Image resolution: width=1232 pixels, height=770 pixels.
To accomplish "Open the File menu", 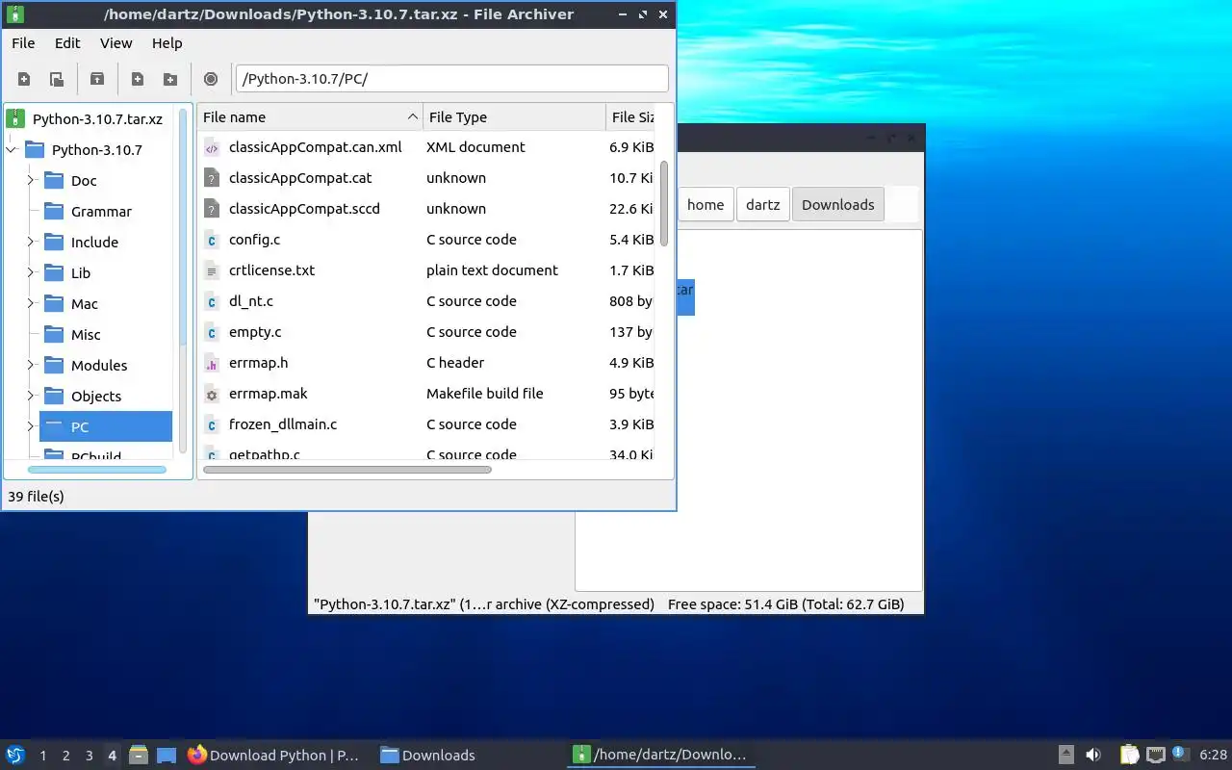I will tap(23, 43).
